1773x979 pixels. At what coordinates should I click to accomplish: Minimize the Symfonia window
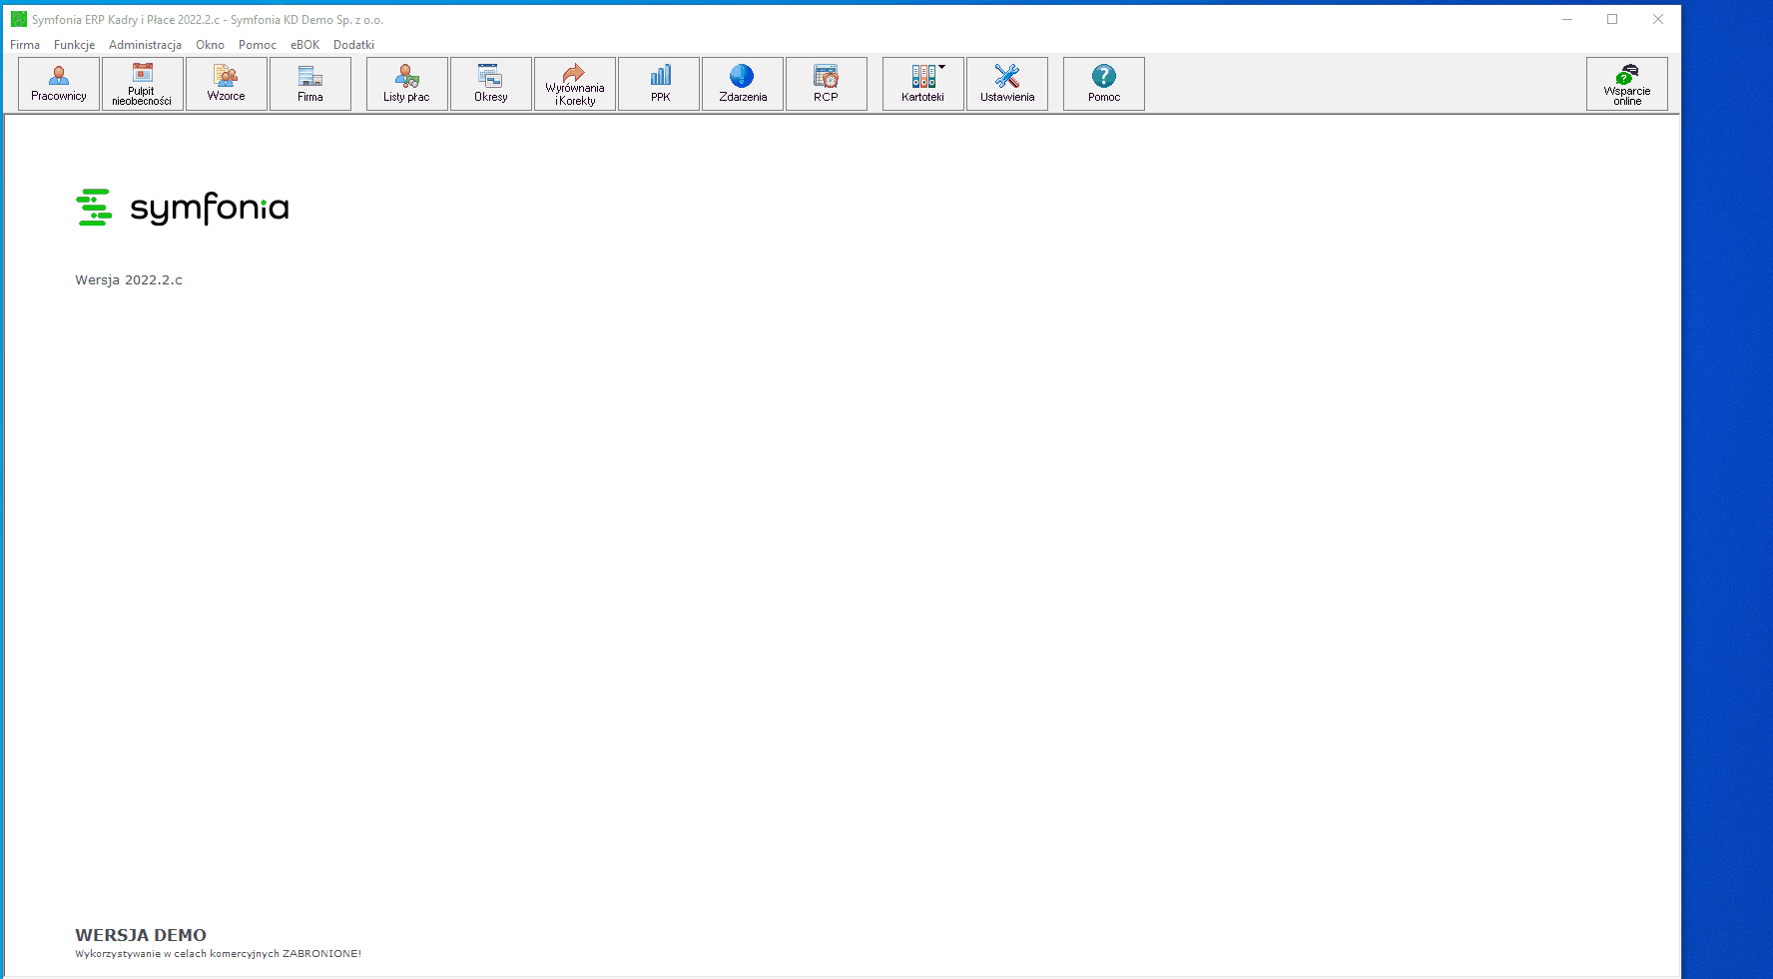pos(1567,19)
